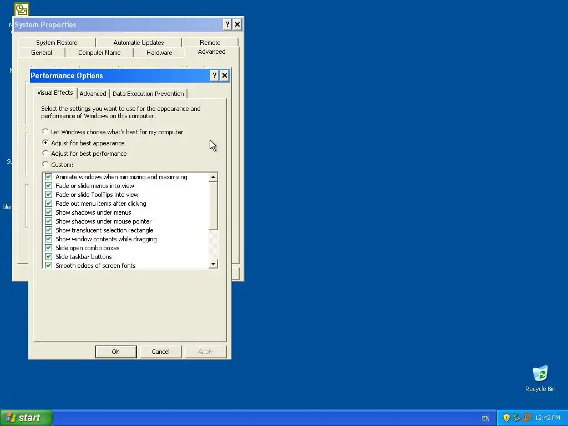Click the magnifier search tray icon
This screenshot has height=426, width=568.
[x=527, y=418]
